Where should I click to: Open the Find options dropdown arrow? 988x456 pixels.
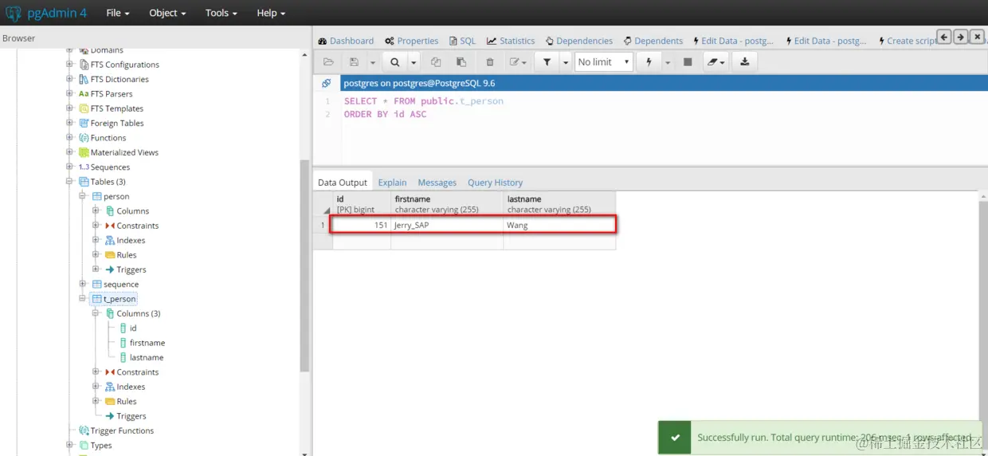pos(414,62)
